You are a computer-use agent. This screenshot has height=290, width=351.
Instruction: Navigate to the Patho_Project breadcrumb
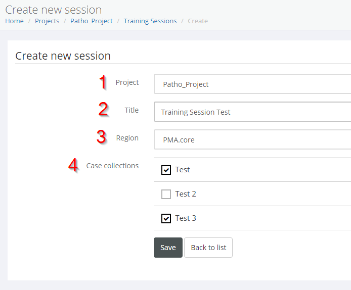[92, 21]
